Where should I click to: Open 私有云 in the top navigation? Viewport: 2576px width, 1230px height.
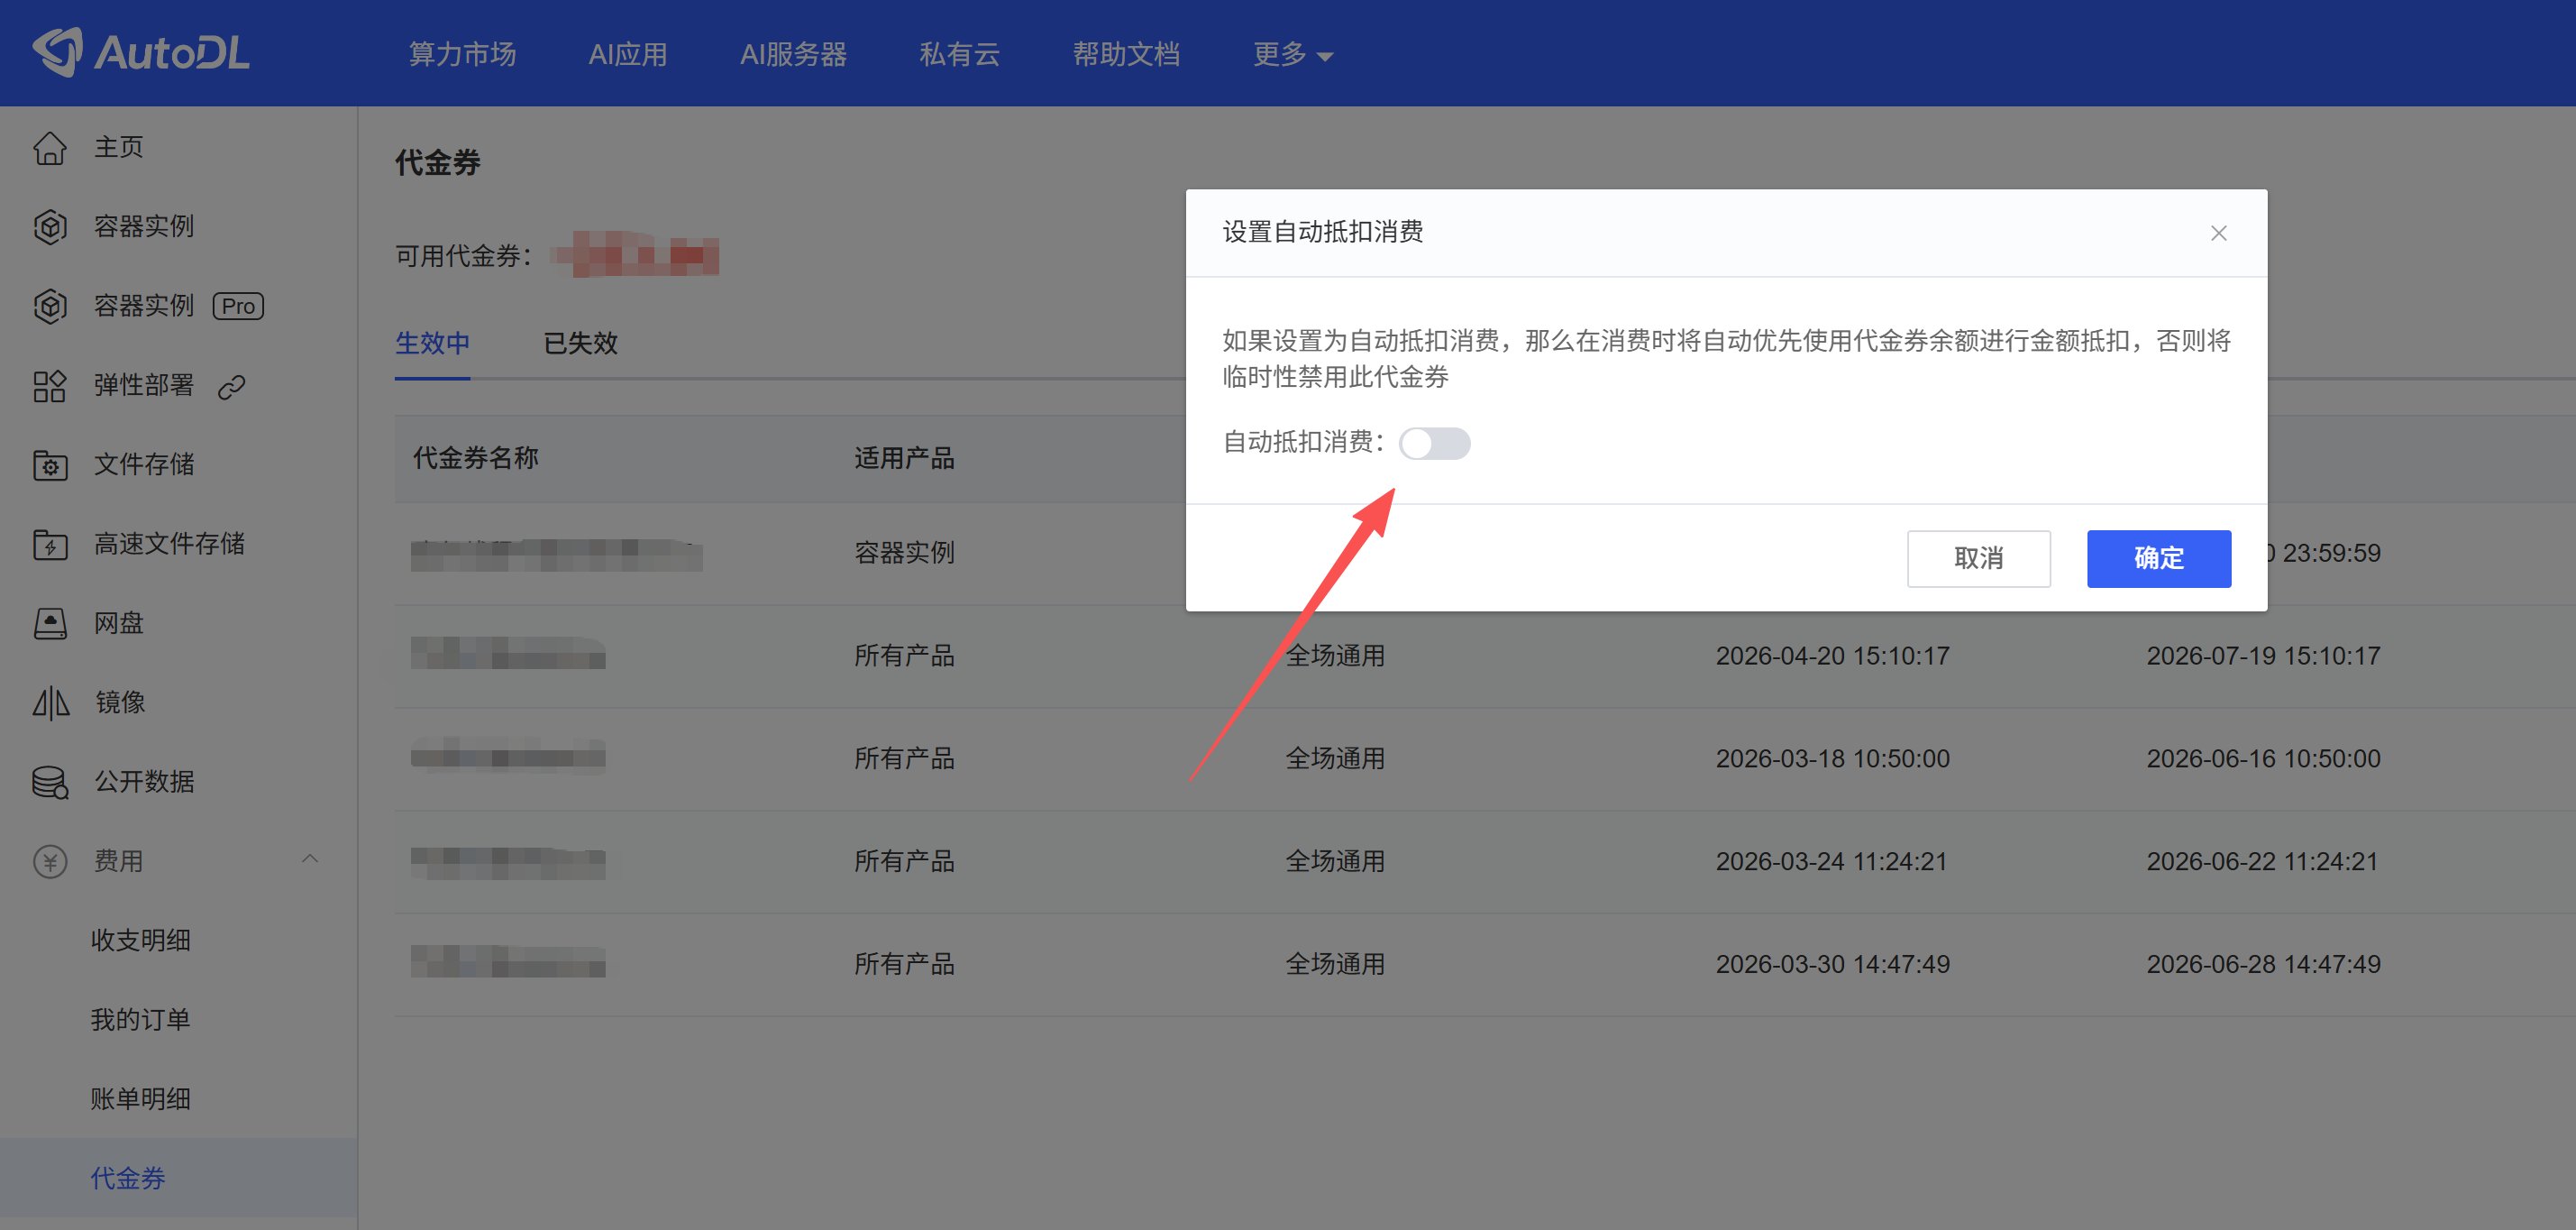tap(959, 54)
